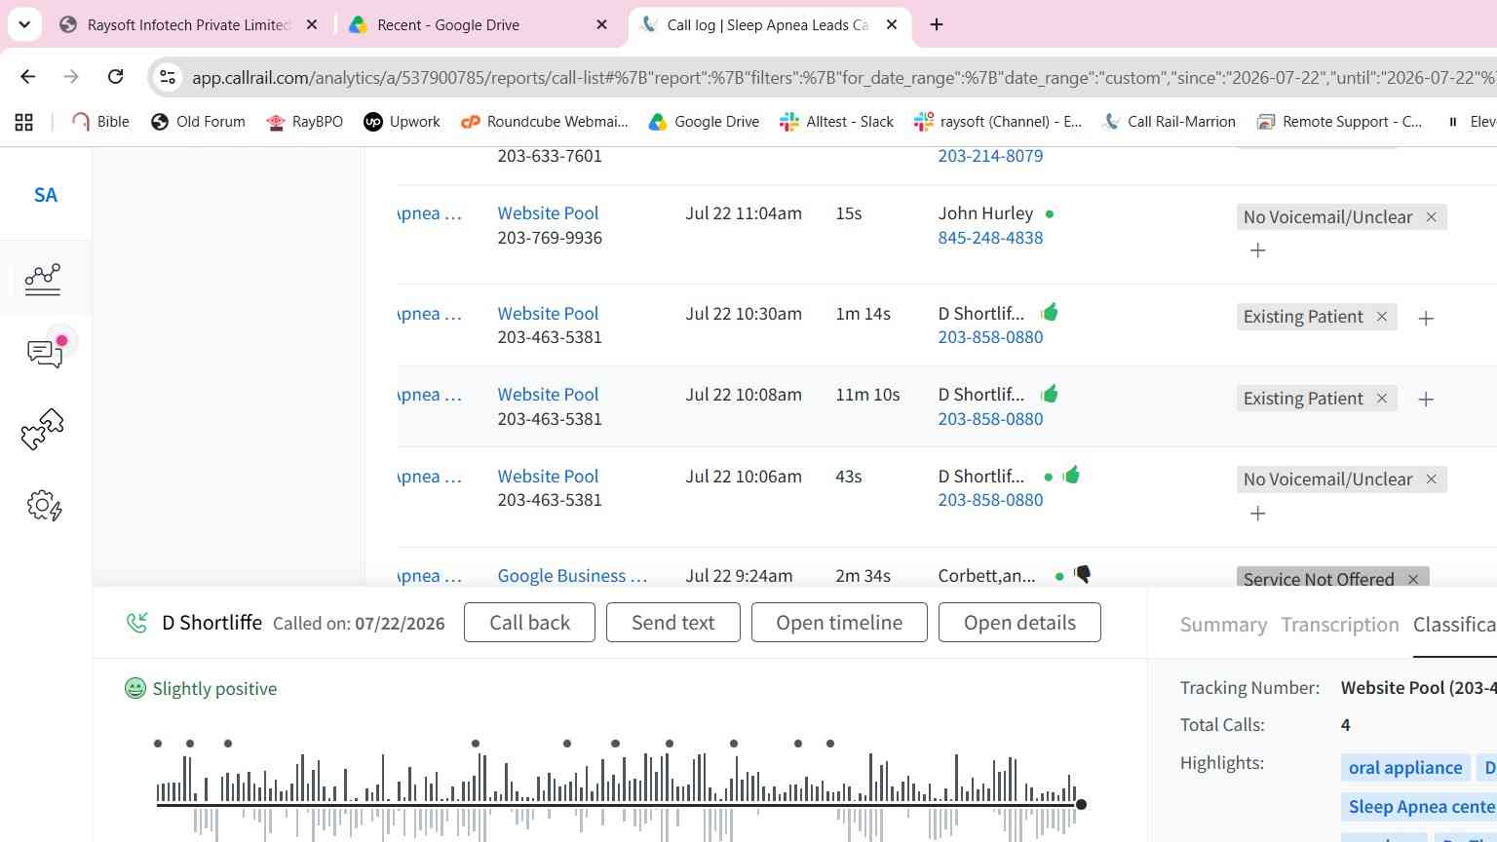Screen dimensions: 1497x842
Task: Open the Lead Center chat icon
Action: click(x=46, y=352)
